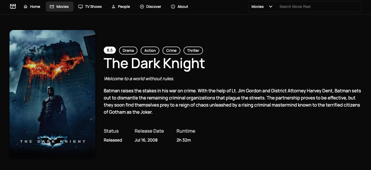Click the clapperboard icon beside Movies
This screenshot has width=371, height=170.
click(x=52, y=7)
